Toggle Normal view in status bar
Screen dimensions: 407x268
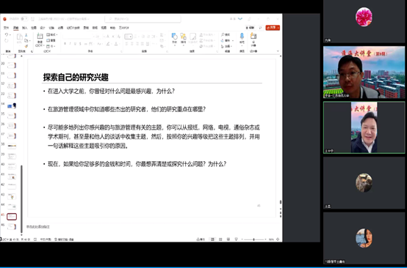pyautogui.click(x=212, y=239)
